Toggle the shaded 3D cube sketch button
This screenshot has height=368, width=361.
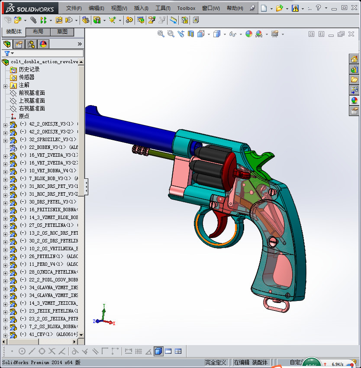click(158, 351)
